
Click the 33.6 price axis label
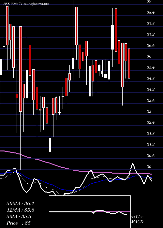tap(151, 101)
